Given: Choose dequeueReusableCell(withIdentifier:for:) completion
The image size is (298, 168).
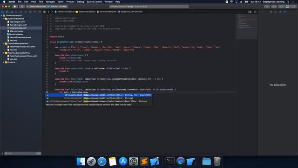Looking at the screenshot, I should (x=98, y=95).
